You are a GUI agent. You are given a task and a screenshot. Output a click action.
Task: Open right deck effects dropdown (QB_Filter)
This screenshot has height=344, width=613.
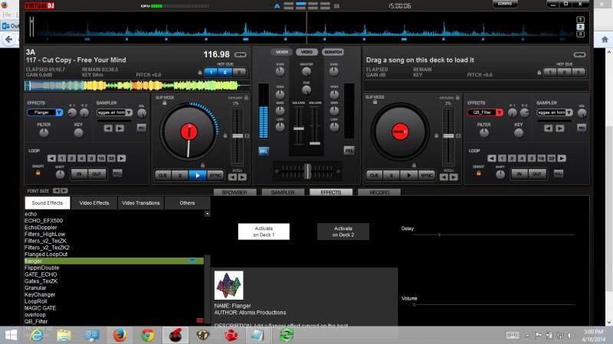pos(500,112)
